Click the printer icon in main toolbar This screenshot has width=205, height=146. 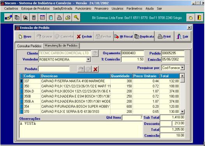(x=59, y=18)
